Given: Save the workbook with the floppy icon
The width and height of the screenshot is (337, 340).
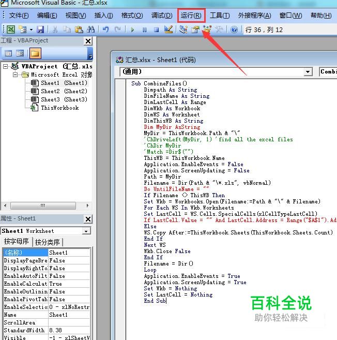Looking at the screenshot, I should (40, 29).
